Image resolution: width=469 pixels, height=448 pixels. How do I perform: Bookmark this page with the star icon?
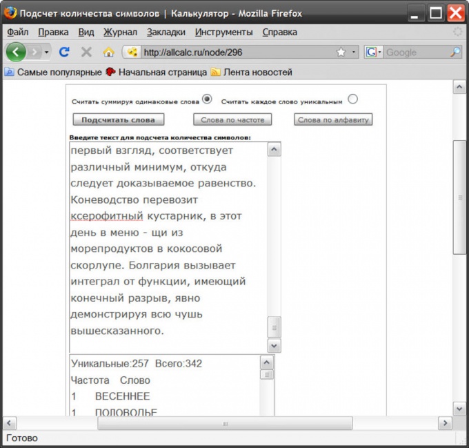pyautogui.click(x=341, y=52)
